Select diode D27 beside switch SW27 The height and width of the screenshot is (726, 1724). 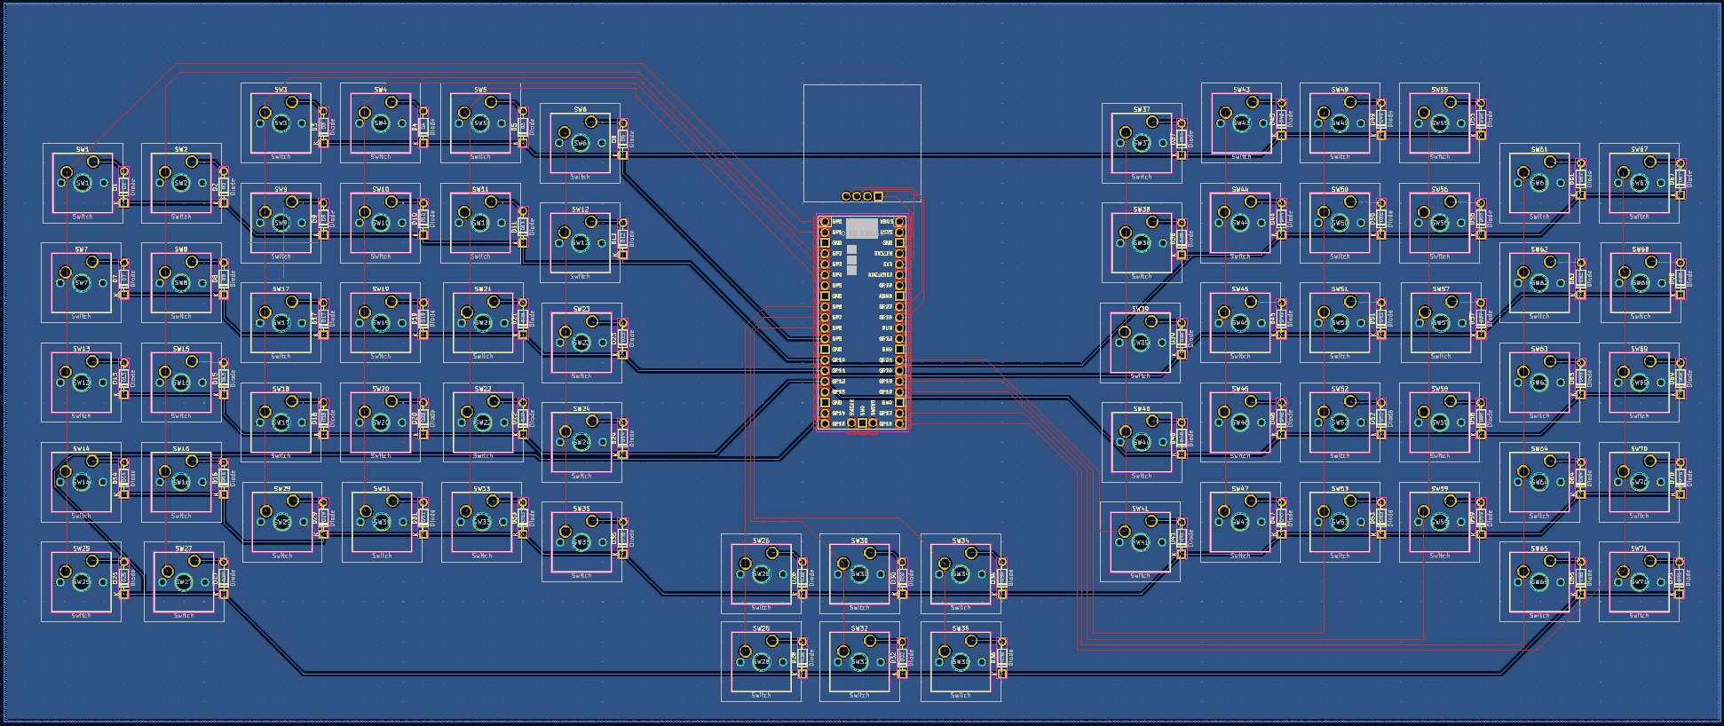(224, 578)
